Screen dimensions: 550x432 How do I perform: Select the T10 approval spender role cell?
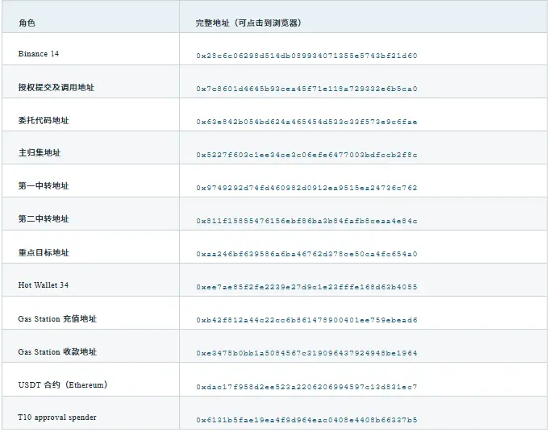[90, 413]
